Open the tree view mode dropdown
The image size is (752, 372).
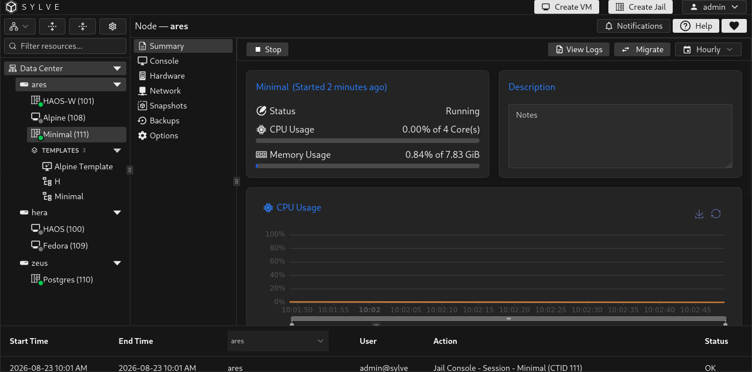[20, 26]
